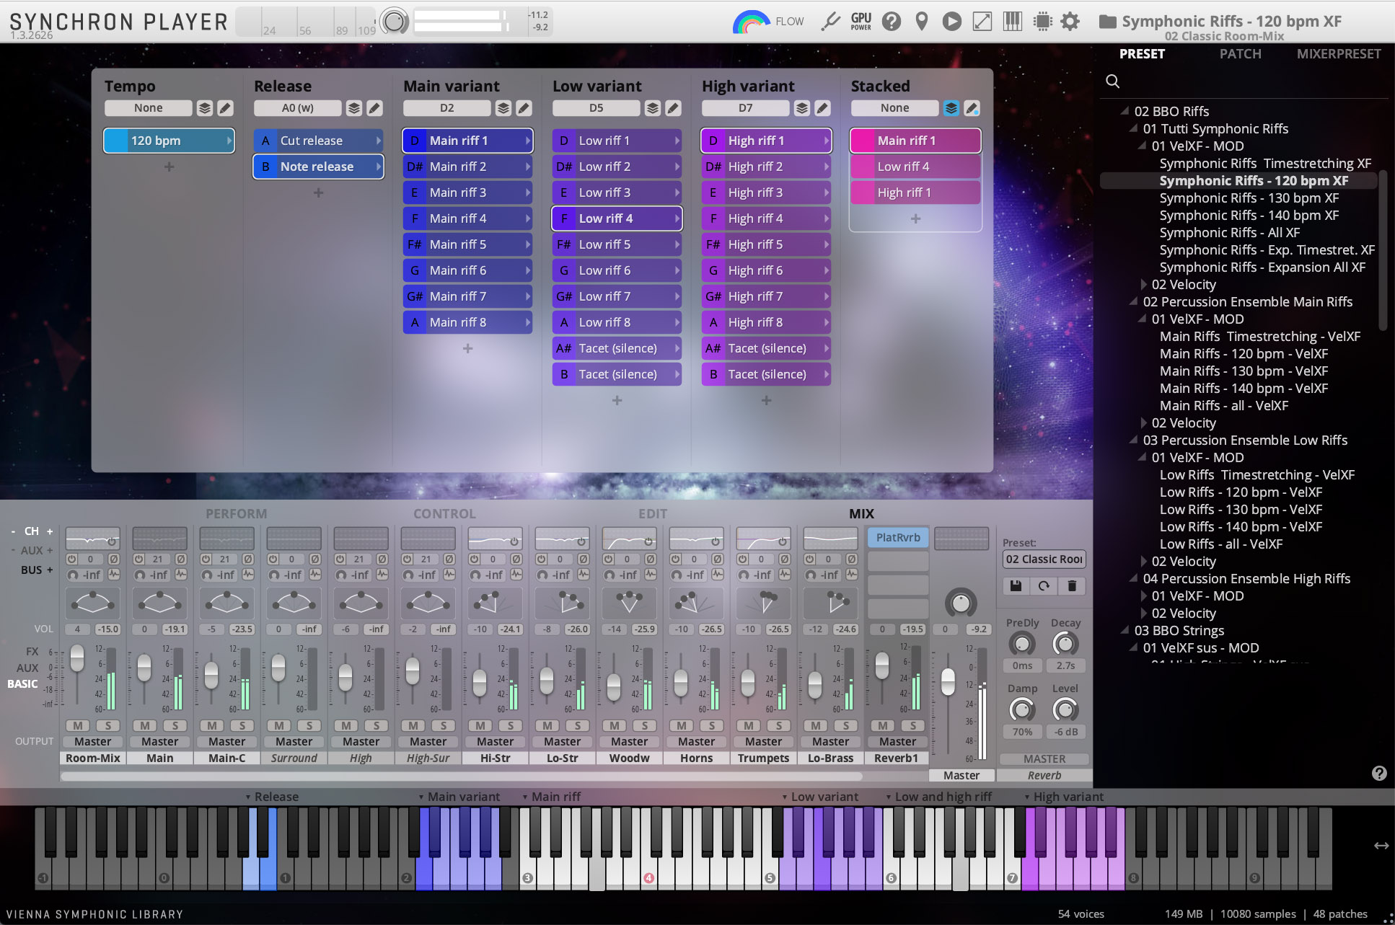Select Symphonic Riffs - 130 bpm XF preset
This screenshot has width=1395, height=925.
pos(1249,198)
